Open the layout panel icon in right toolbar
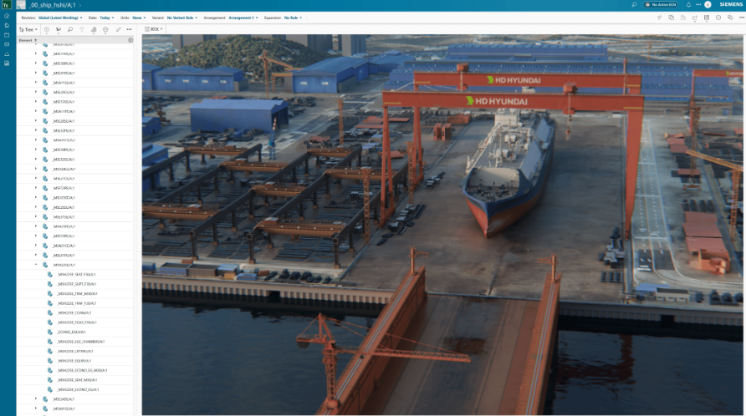Image resolution: width=746 pixels, height=416 pixels. [x=707, y=18]
